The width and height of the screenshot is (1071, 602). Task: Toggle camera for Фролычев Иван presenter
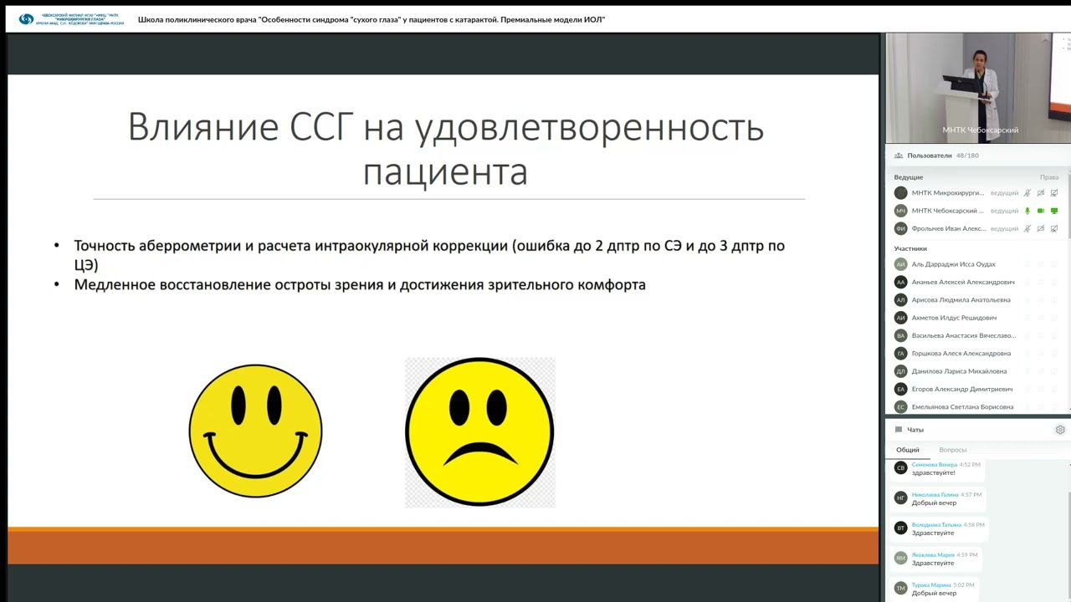pyautogui.click(x=1041, y=228)
